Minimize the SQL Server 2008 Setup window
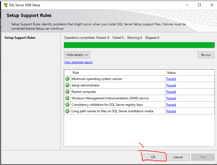Screen dimensions: 217x165 pos(187,5)
